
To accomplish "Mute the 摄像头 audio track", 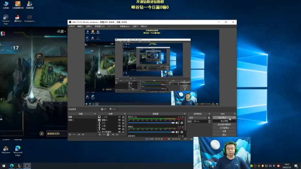I will point(177,132).
